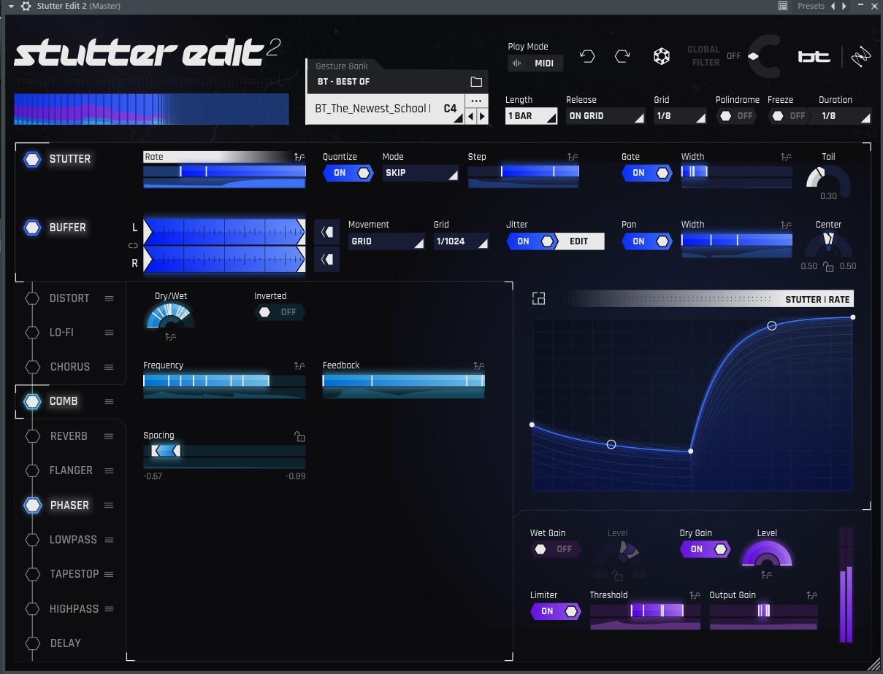883x674 pixels.
Task: Expand the curve editor view icon
Action: click(538, 298)
